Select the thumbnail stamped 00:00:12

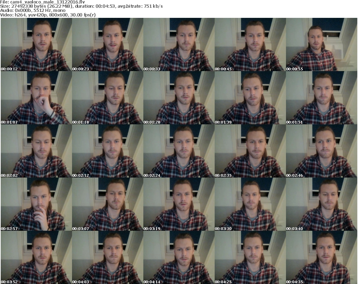[36, 44]
